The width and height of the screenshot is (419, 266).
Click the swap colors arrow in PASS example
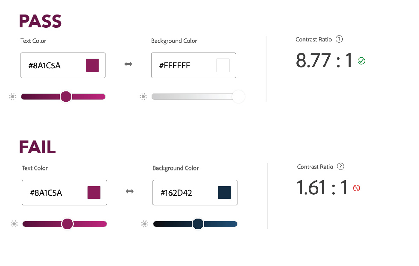click(128, 64)
